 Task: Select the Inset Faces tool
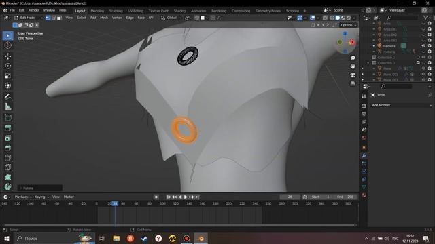pyautogui.click(x=7, y=138)
